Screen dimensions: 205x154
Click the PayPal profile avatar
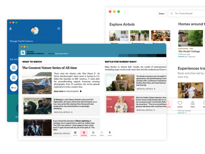[35, 31]
